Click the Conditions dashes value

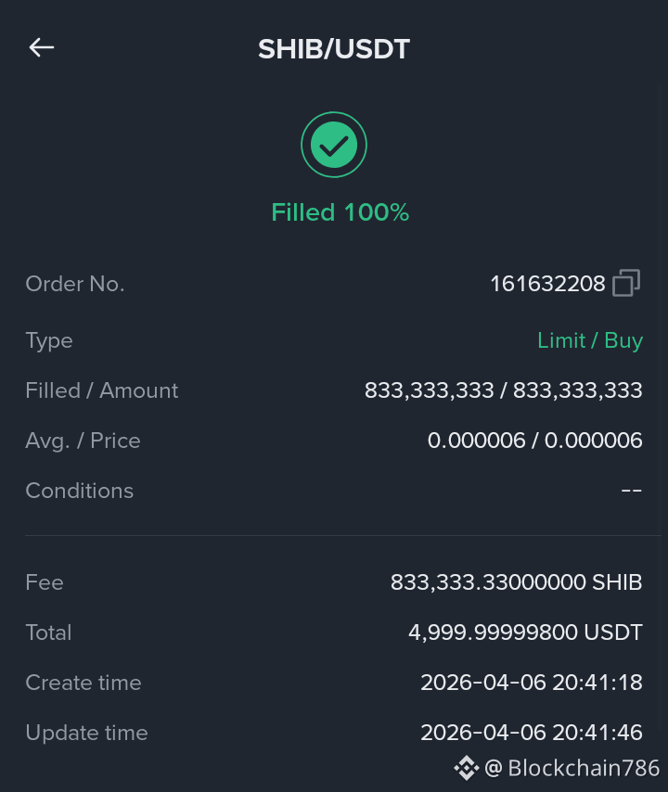(632, 490)
